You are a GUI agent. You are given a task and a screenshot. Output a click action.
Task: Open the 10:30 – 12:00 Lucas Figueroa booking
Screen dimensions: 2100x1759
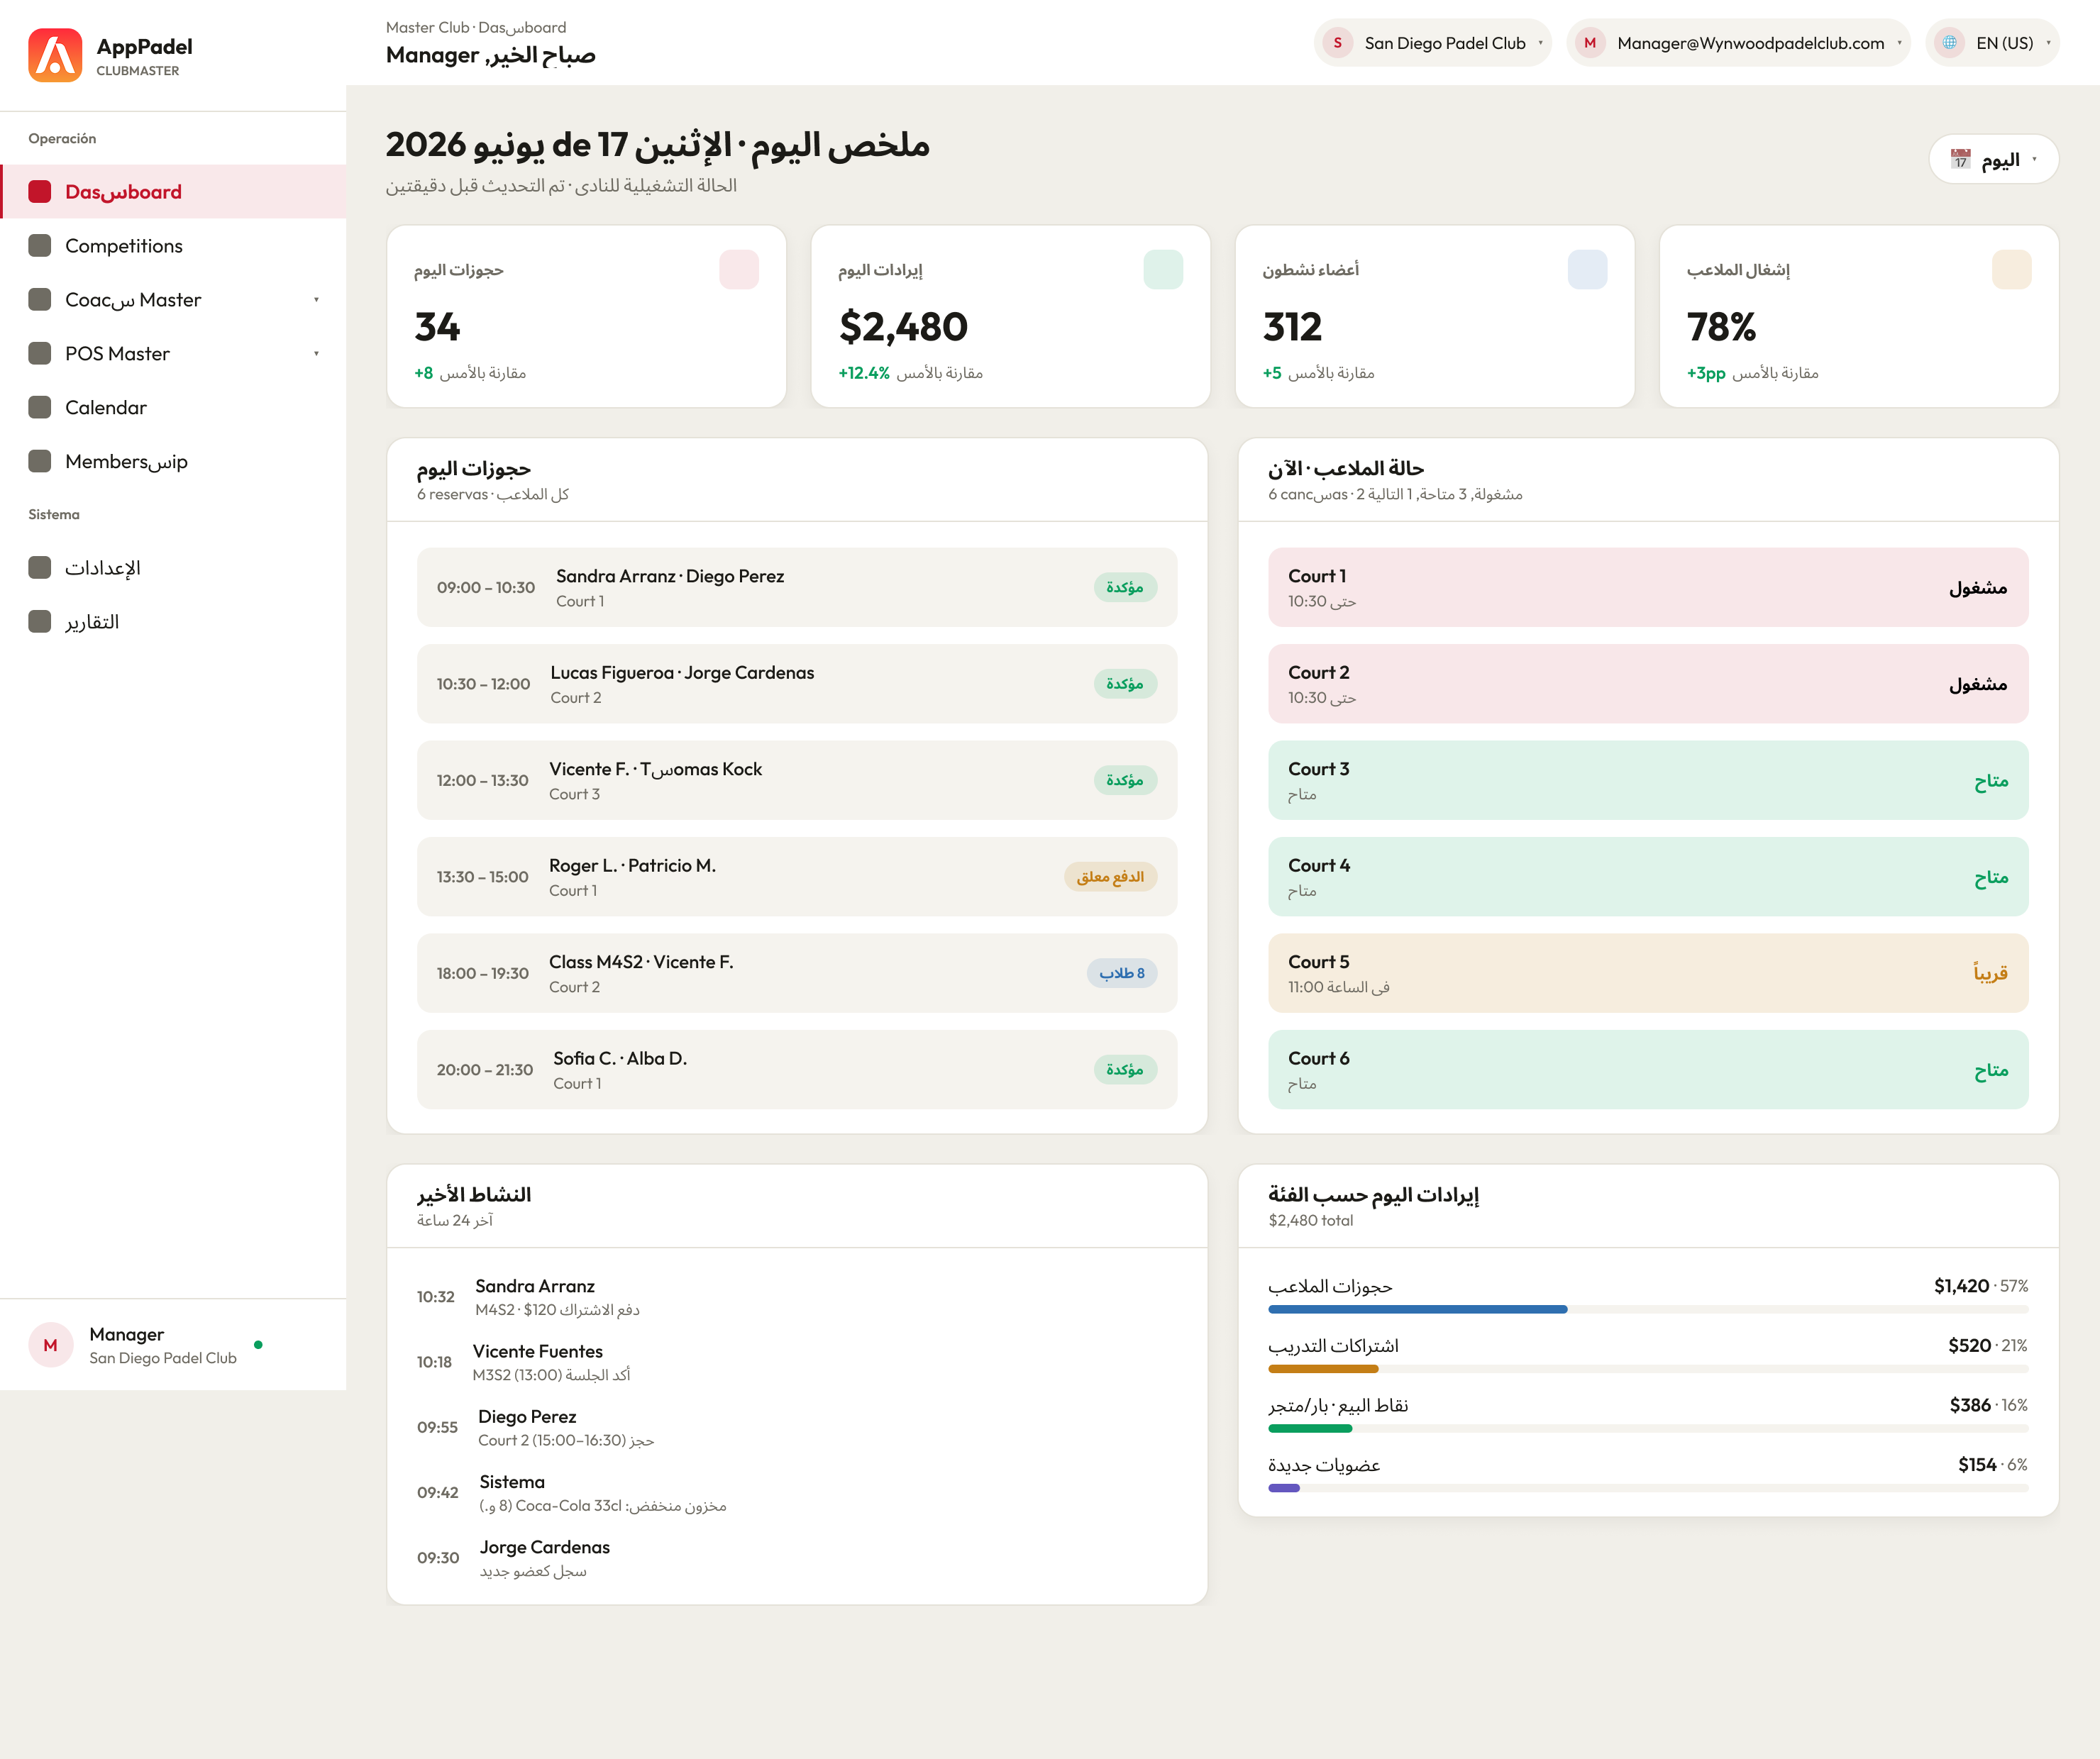[797, 684]
